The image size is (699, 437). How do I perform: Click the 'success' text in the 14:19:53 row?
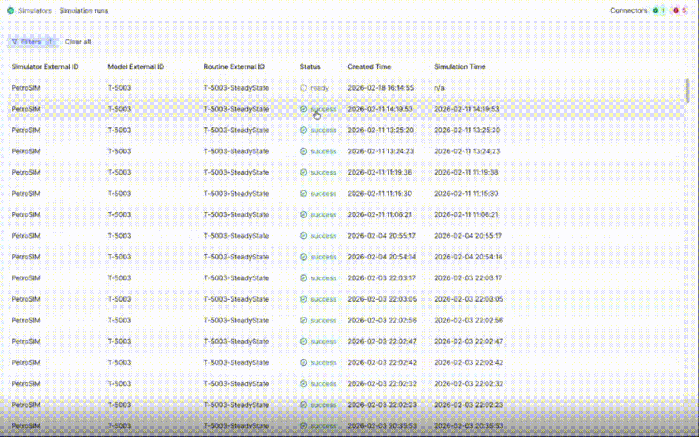click(324, 109)
